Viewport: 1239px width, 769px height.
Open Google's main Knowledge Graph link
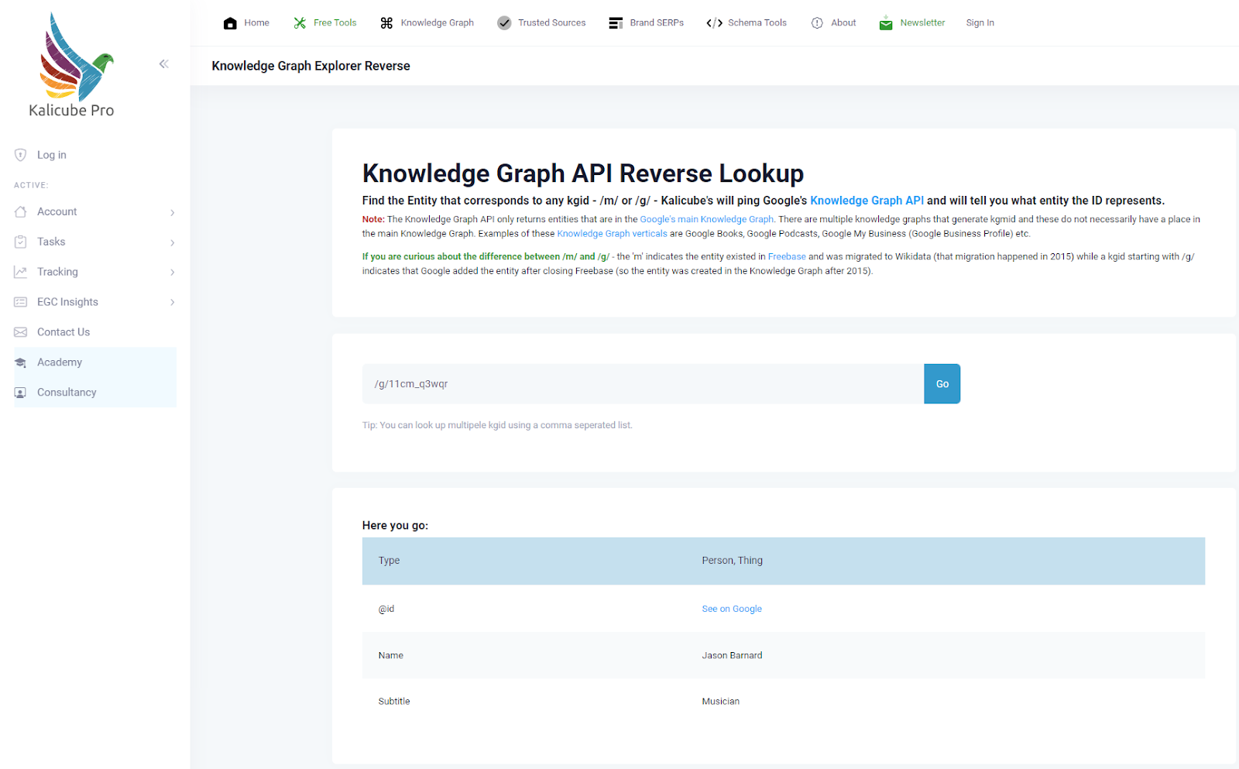click(x=706, y=220)
